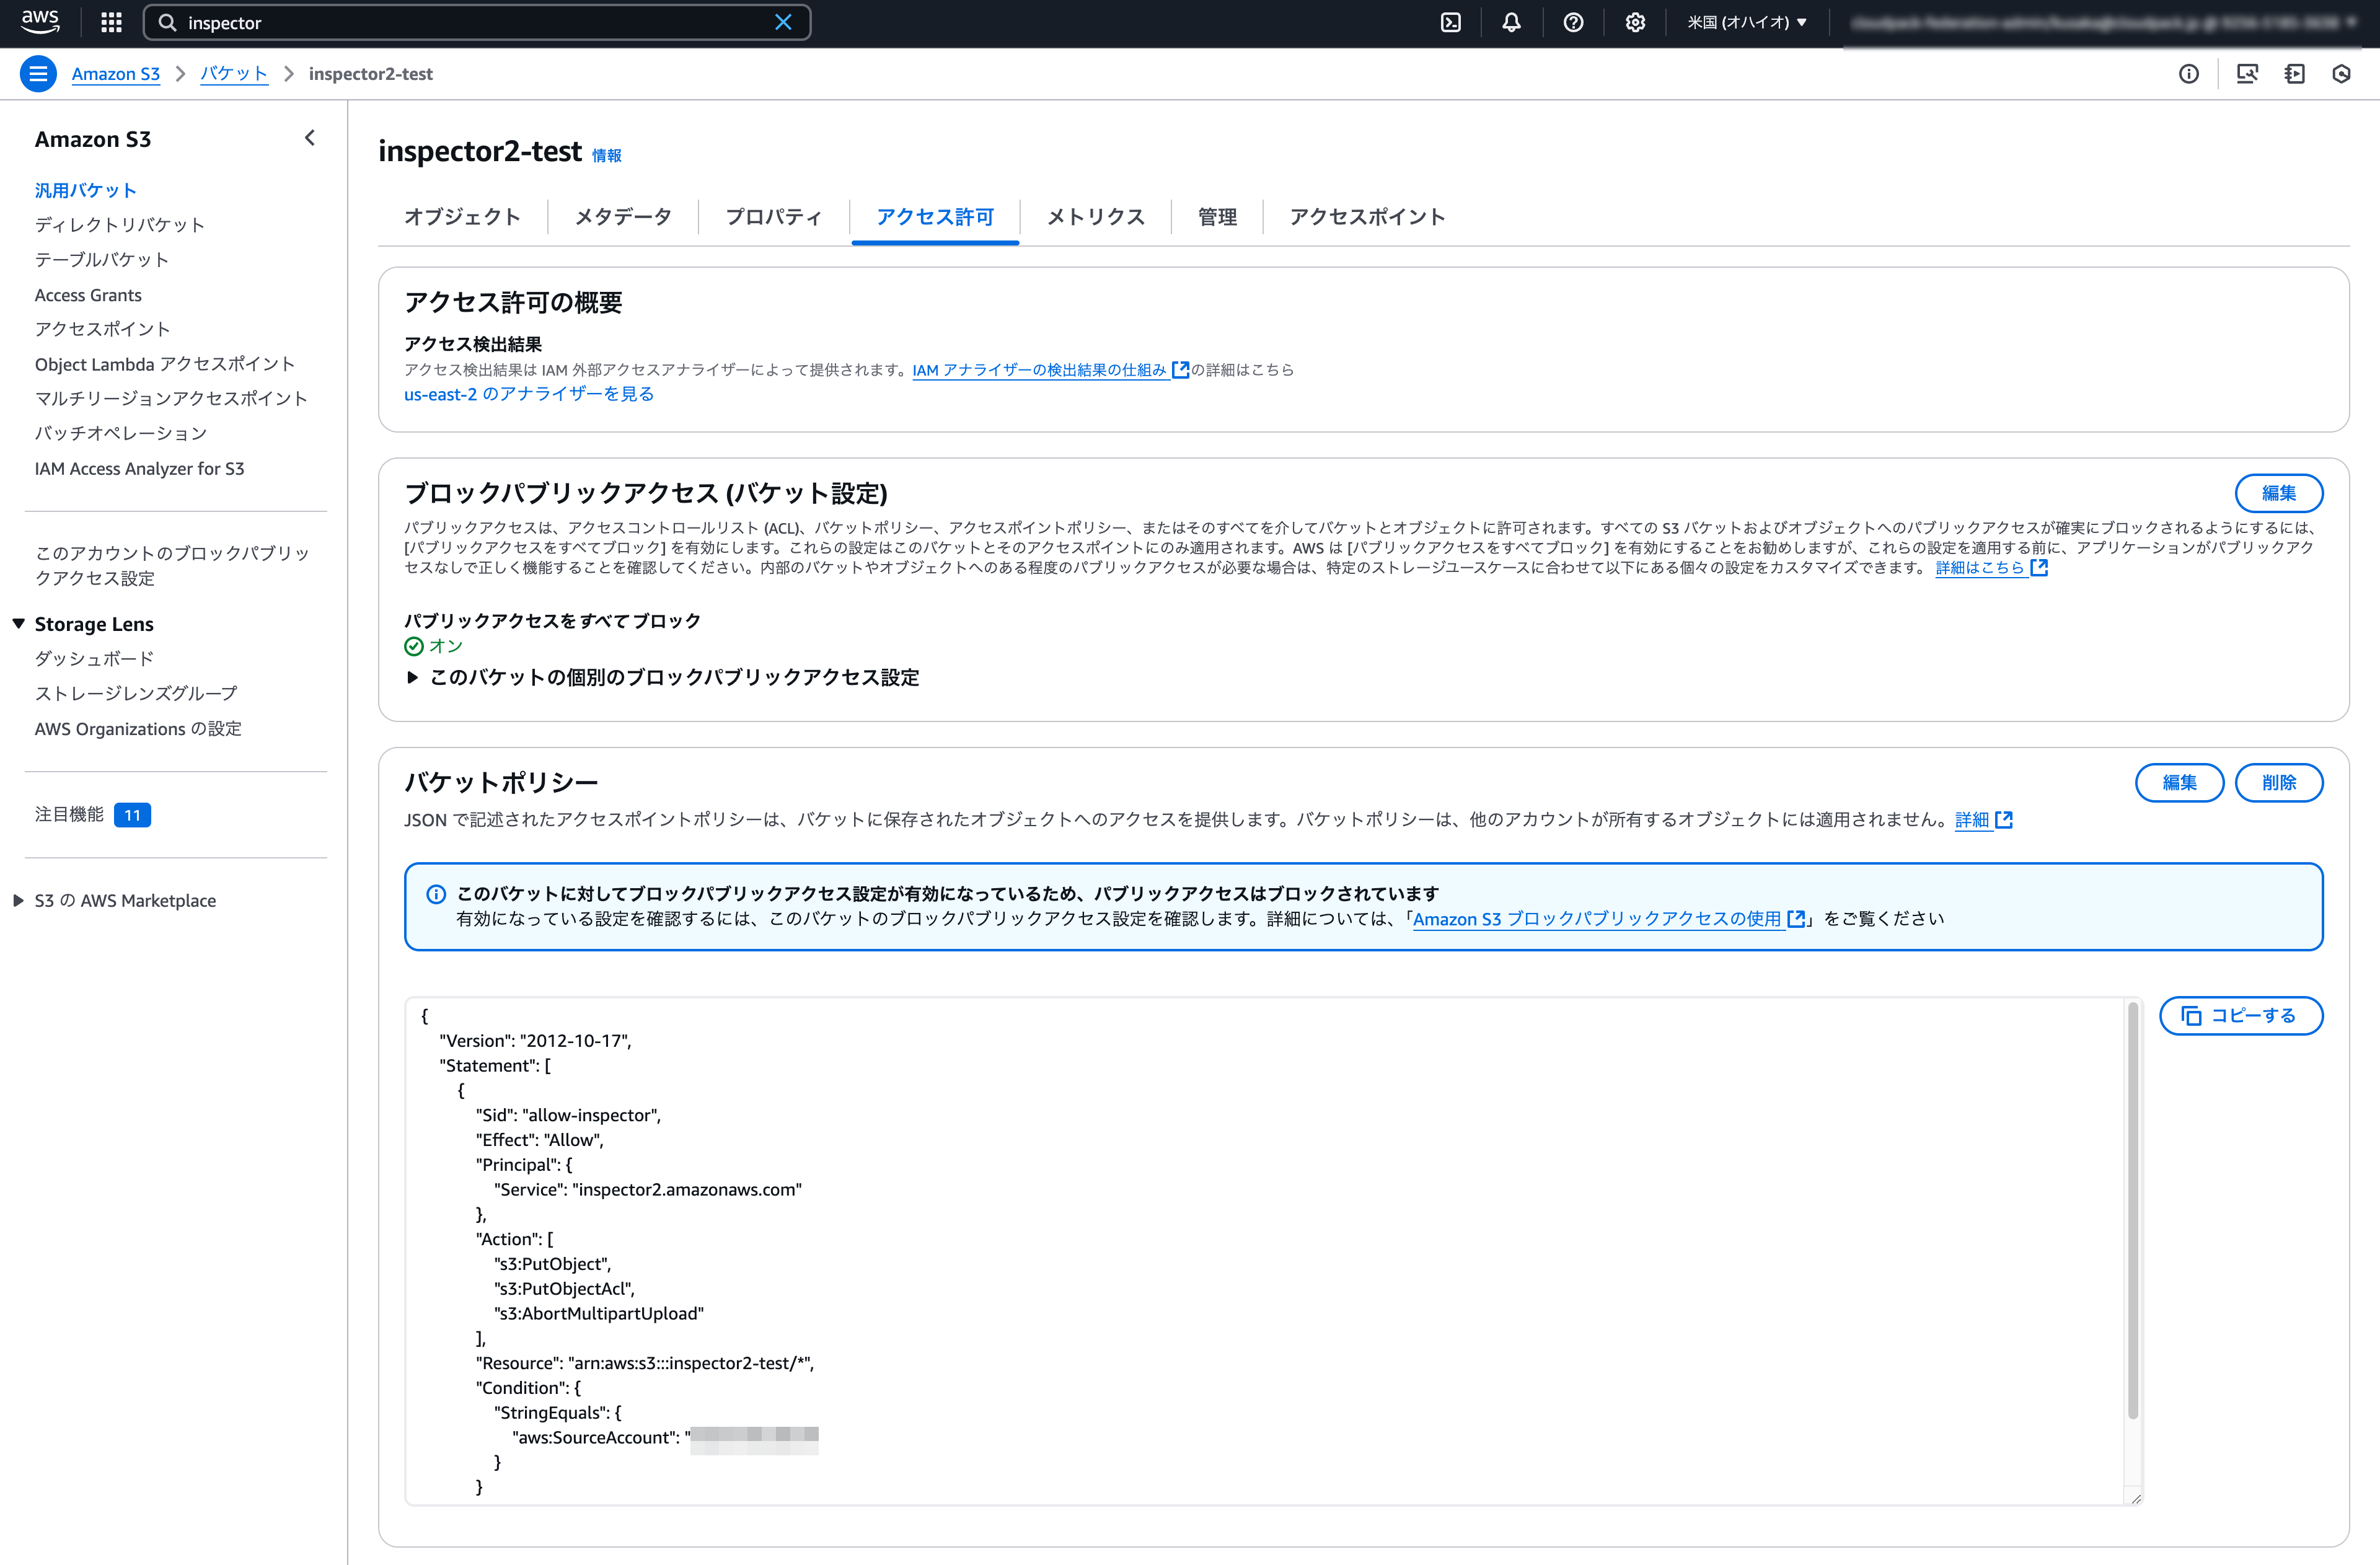Select IAM Access Analyzer for S3
The width and height of the screenshot is (2380, 1565).
point(140,468)
